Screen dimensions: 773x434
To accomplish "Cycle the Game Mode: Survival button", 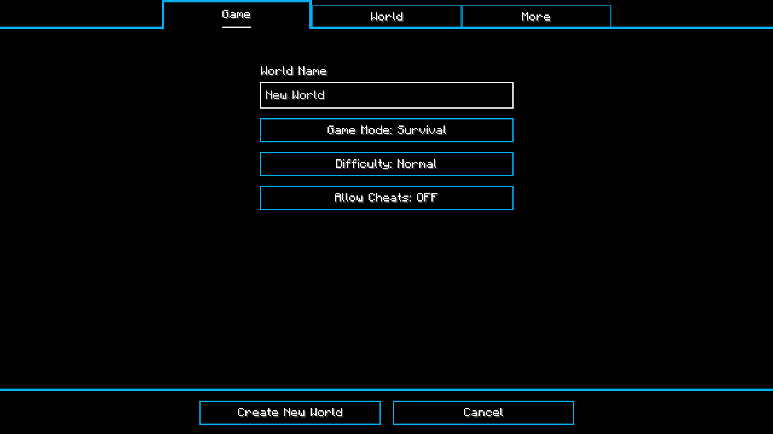I will pos(386,130).
